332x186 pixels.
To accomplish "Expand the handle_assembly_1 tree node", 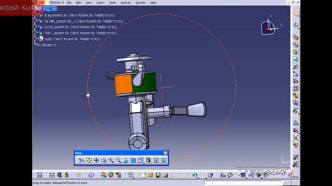I will point(35,21).
